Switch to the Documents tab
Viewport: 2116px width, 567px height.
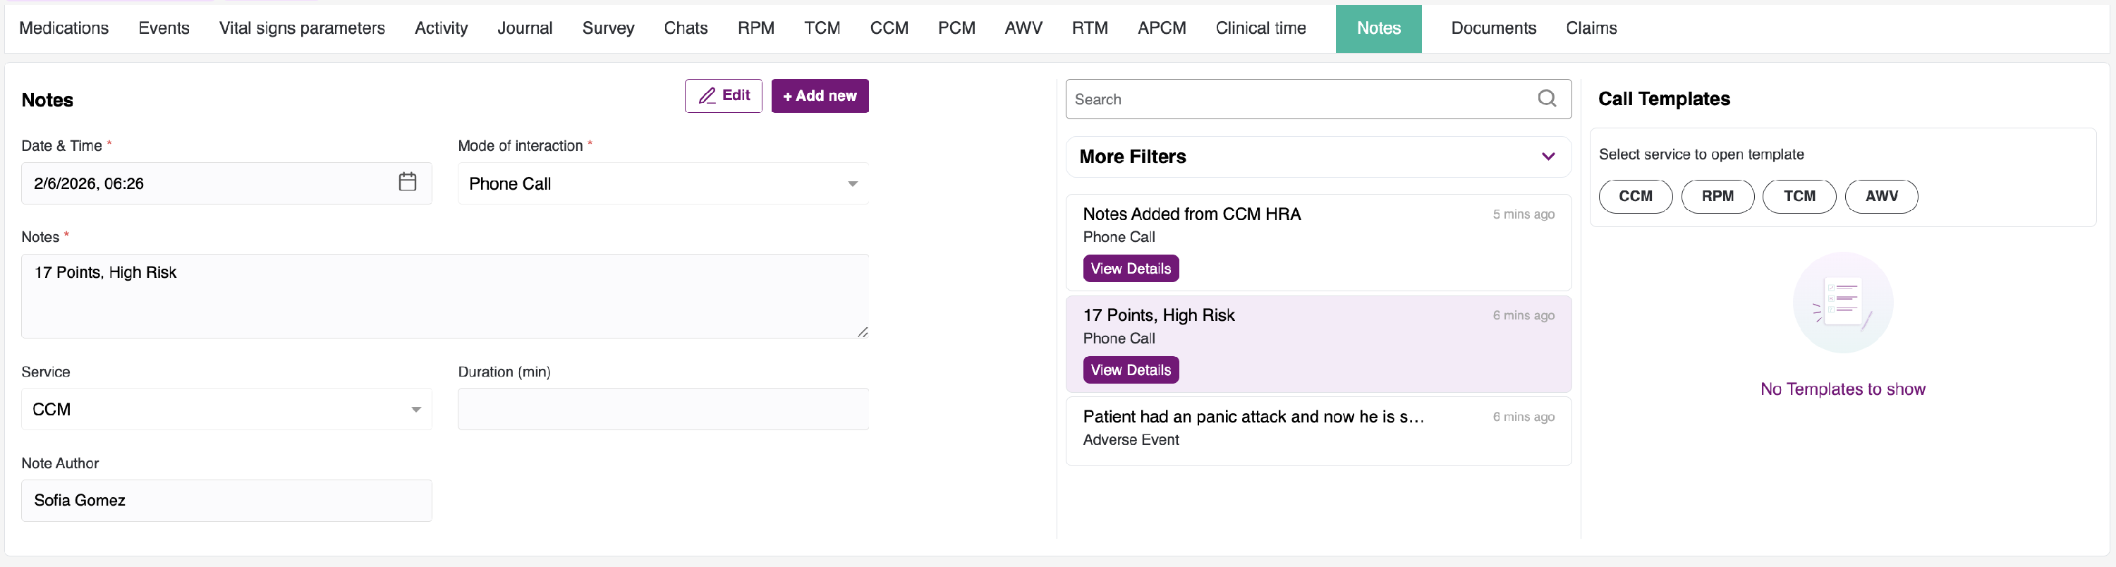1492,29
